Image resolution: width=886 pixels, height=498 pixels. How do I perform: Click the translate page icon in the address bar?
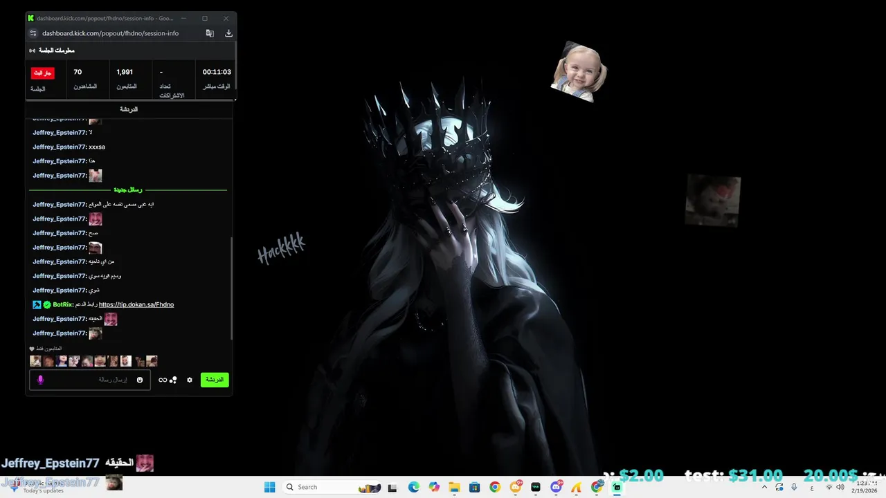click(210, 33)
